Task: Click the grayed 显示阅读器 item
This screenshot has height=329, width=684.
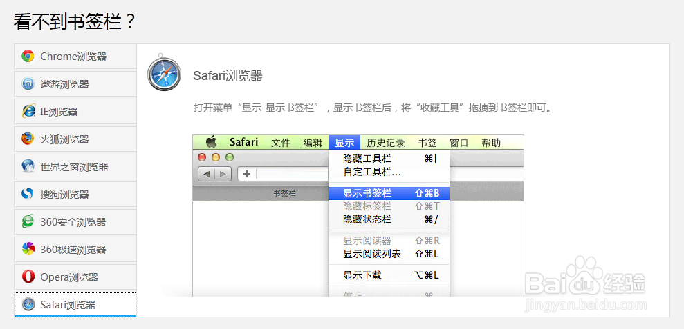Action: tap(389, 241)
